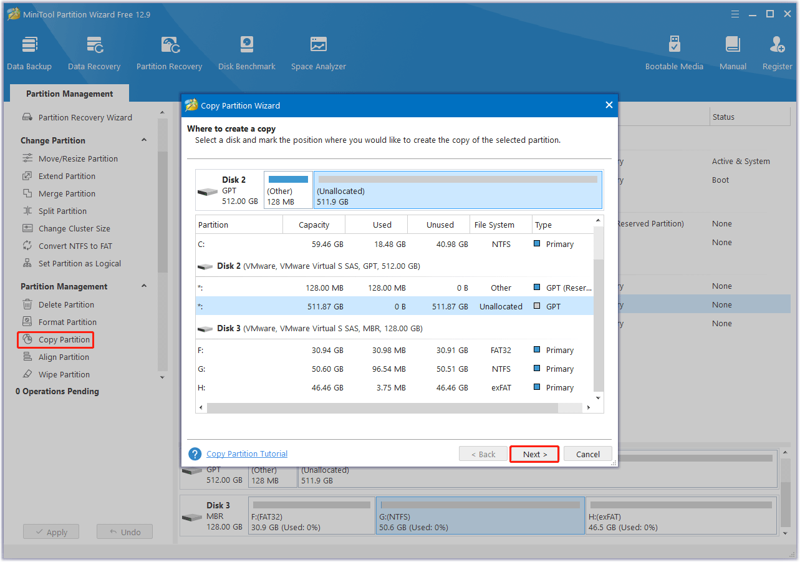Select the C: partition row in the wizard
This screenshot has height=562, width=800.
(x=395, y=244)
